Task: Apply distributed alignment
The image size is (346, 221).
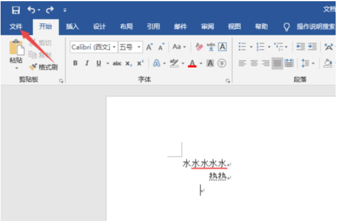Action: click(x=289, y=63)
